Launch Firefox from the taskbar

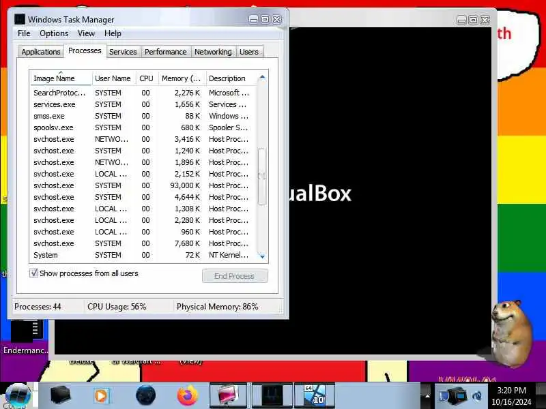187,396
